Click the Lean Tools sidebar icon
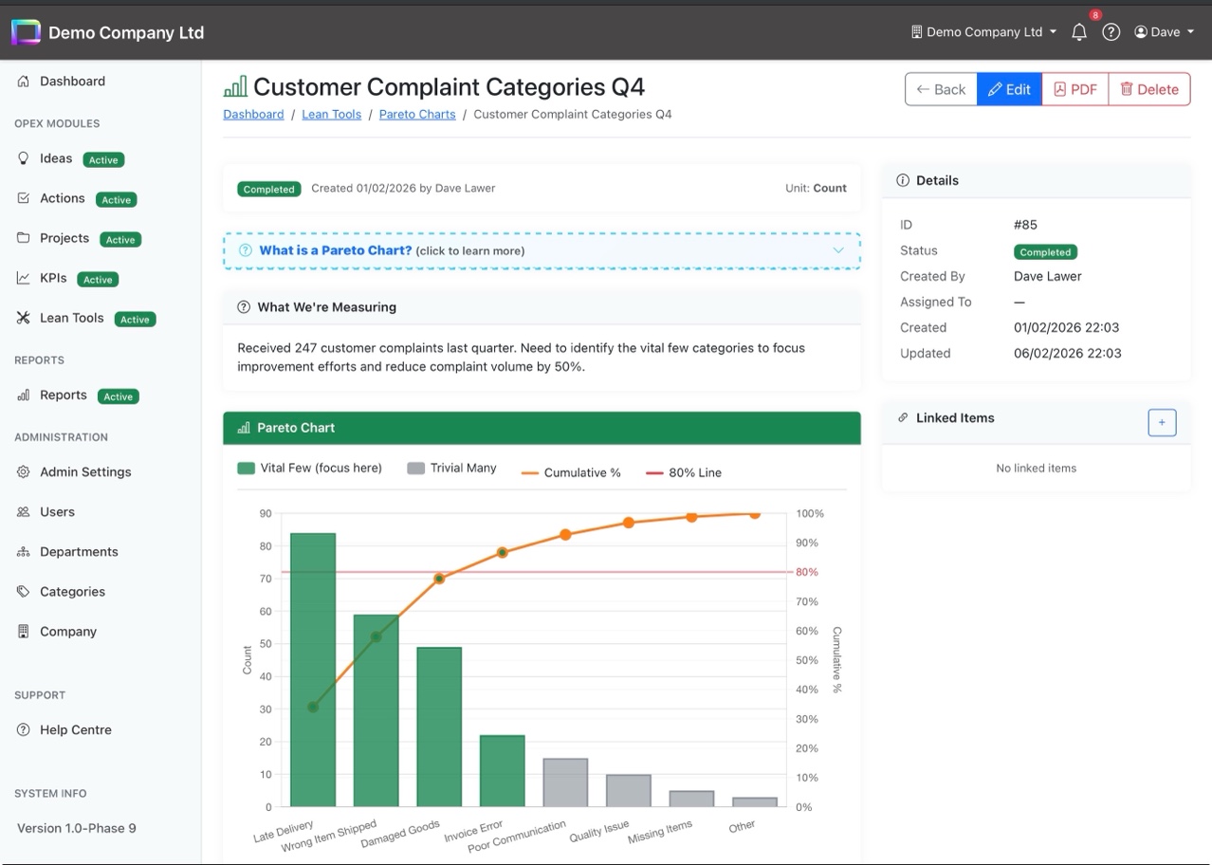The image size is (1212, 865). 24,318
